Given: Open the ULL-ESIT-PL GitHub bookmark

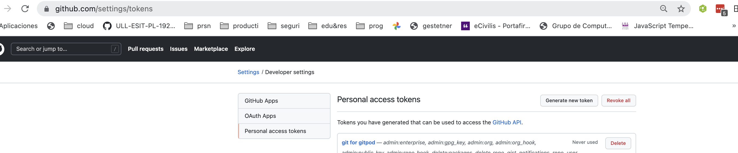Looking at the screenshot, I should tap(139, 26).
